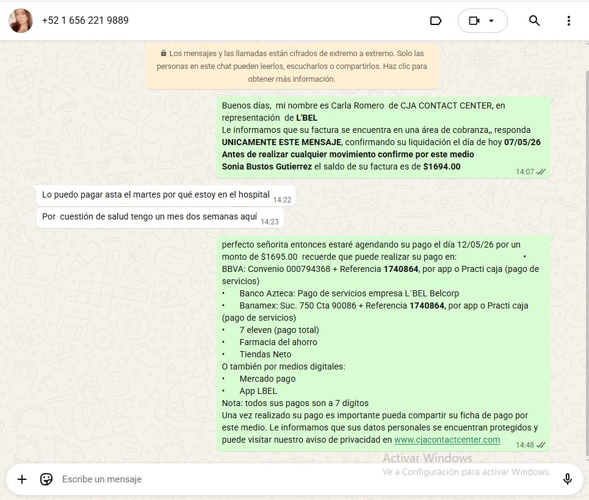Click the text 'UNICAMENTE ESTE MENSAJE'
This screenshot has width=589, height=500.
coord(281,142)
